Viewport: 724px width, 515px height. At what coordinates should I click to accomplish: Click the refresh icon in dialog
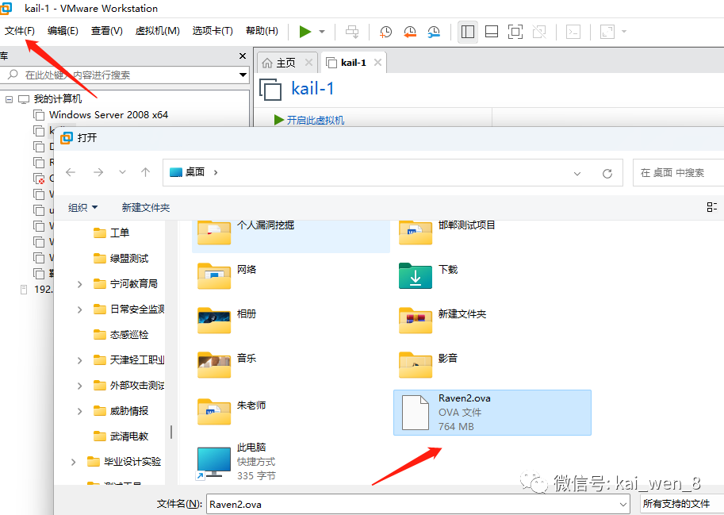coord(607,173)
